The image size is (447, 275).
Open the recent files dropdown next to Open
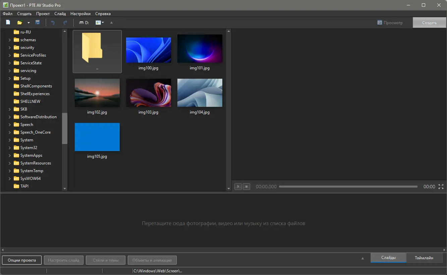pyautogui.click(x=28, y=22)
